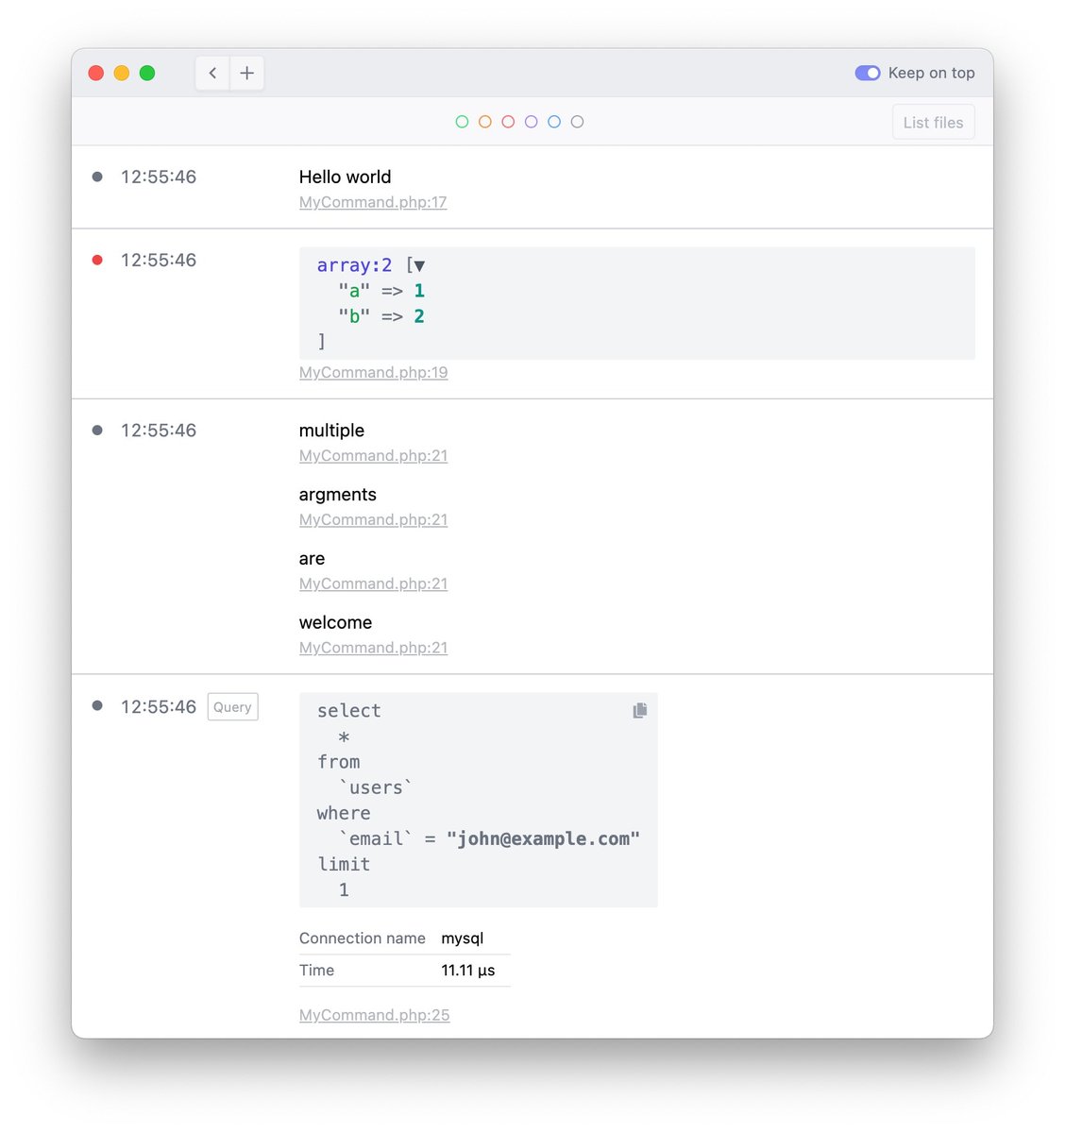Click the plus new screen button
This screenshot has height=1133, width=1065.
pyautogui.click(x=247, y=73)
